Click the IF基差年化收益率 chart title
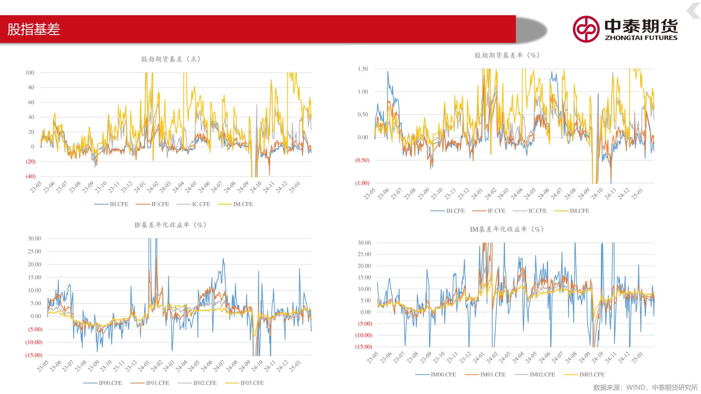Image resolution: width=701 pixels, height=394 pixels. pyautogui.click(x=171, y=225)
